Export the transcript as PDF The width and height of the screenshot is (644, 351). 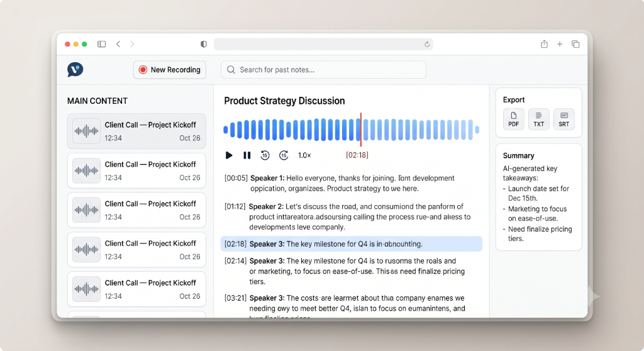coord(513,119)
